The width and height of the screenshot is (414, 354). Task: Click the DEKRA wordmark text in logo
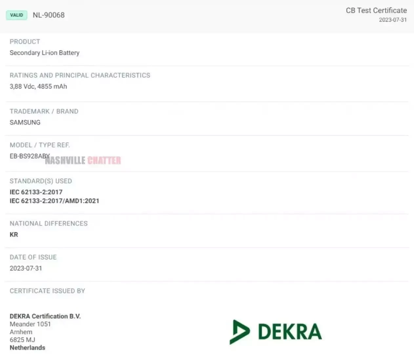click(290, 332)
